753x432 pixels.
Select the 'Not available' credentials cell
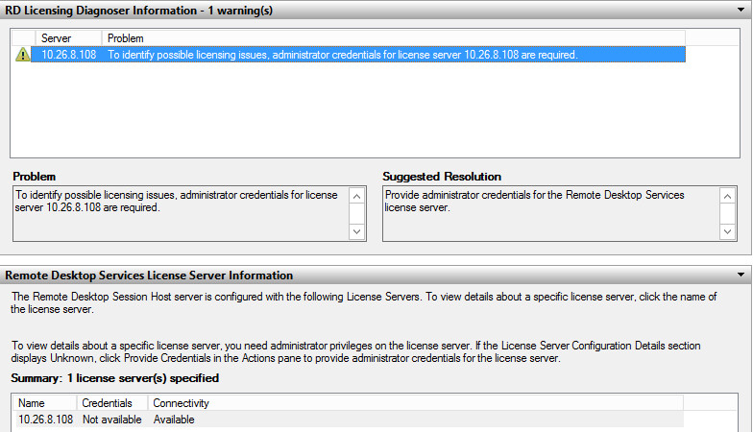click(111, 420)
